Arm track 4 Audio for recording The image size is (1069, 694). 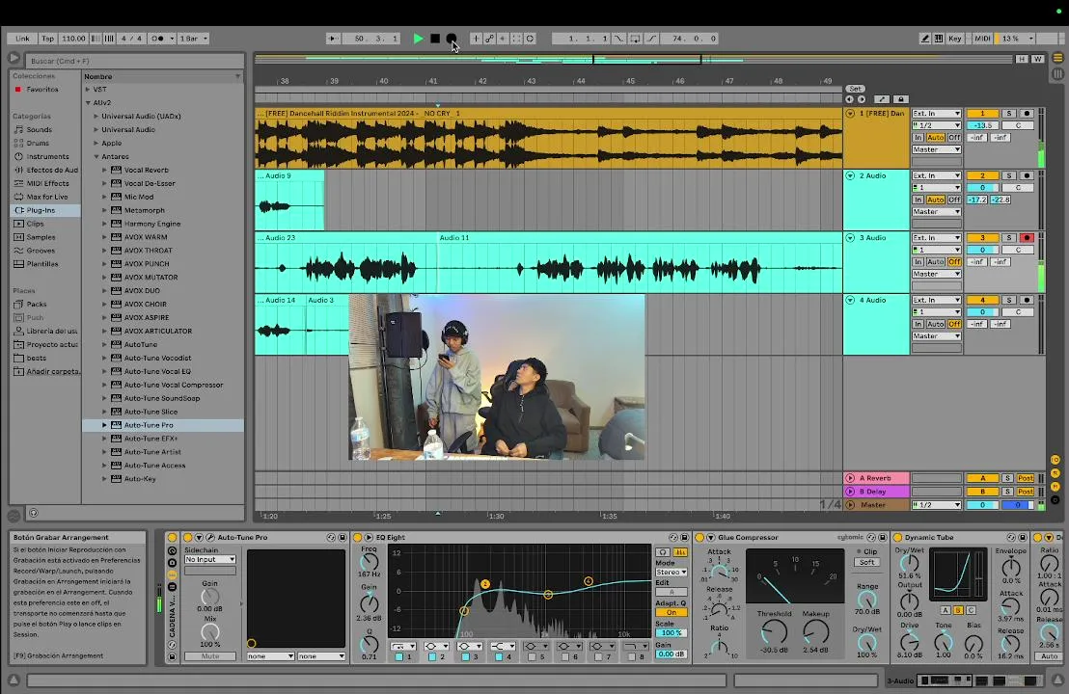coord(1027,300)
